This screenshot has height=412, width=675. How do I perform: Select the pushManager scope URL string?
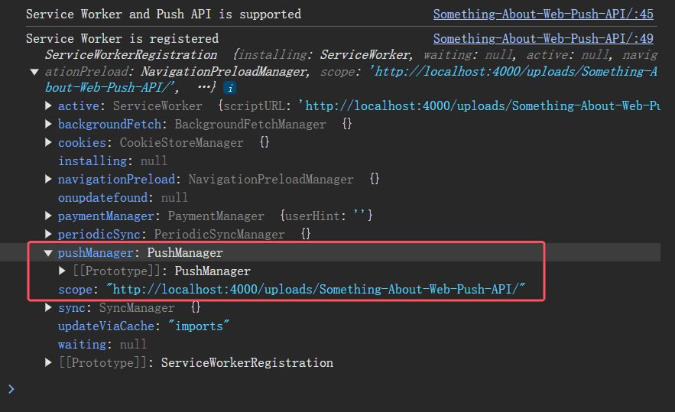pyautogui.click(x=316, y=289)
